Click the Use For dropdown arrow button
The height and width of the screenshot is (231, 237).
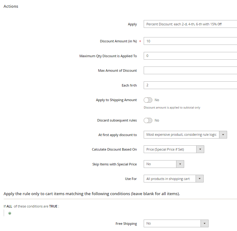coord(200,179)
